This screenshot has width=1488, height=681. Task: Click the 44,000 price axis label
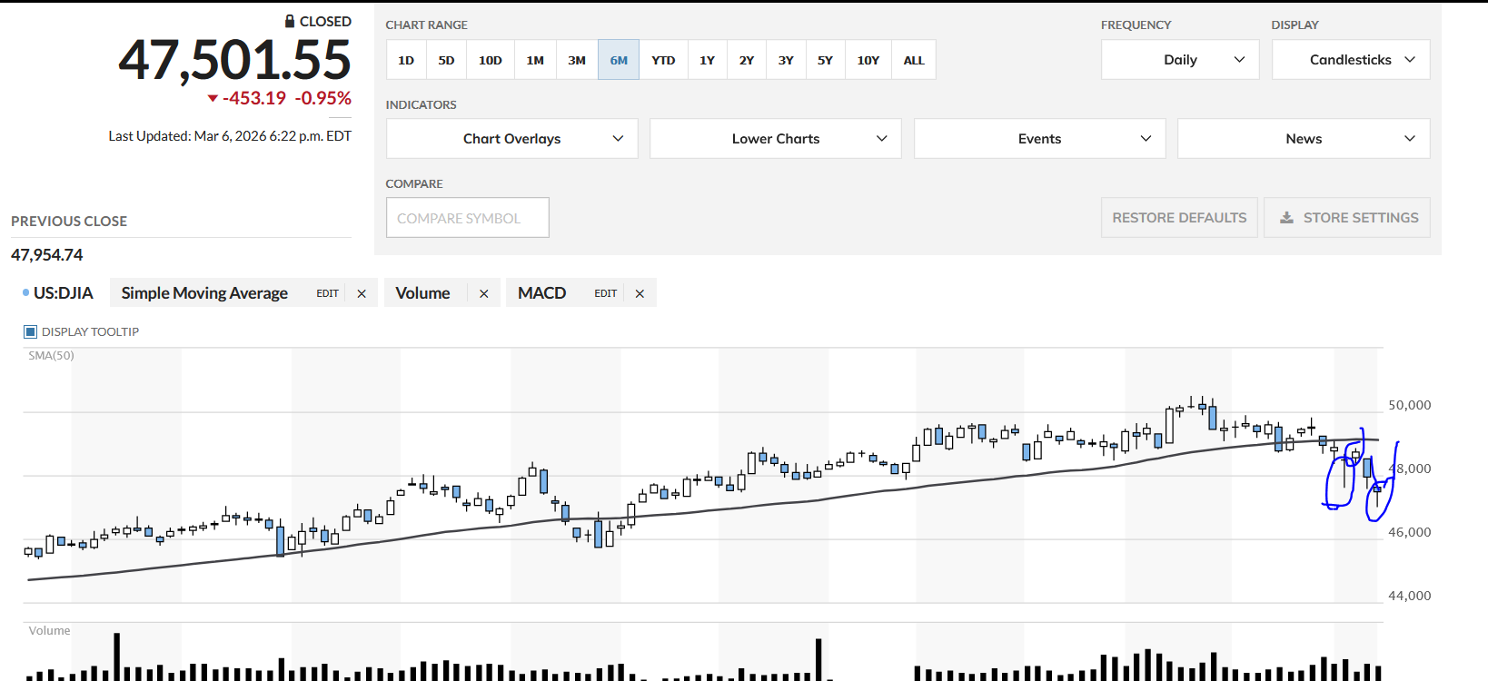coord(1409,596)
